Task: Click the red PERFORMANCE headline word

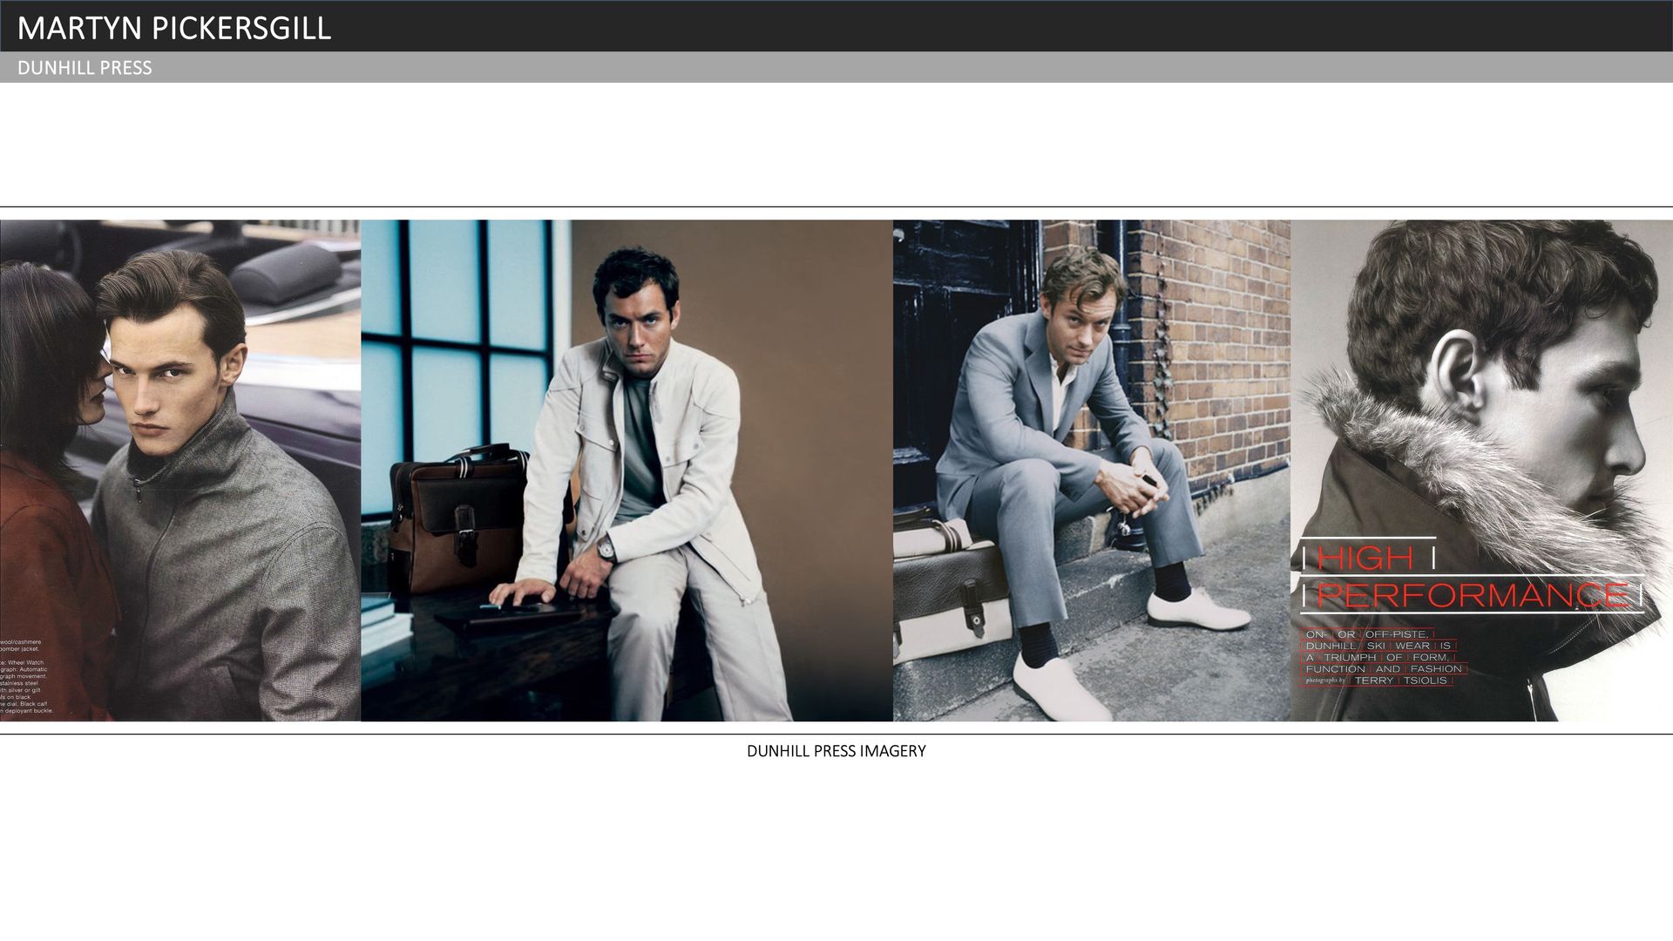Action: [1472, 596]
